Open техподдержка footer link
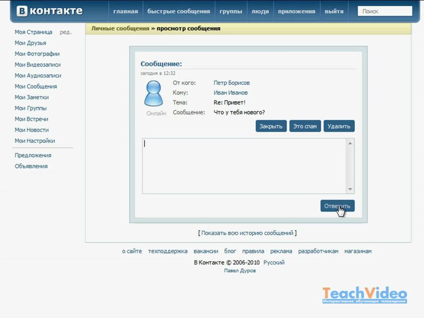Viewport: 424px width, 318px height. [168, 251]
